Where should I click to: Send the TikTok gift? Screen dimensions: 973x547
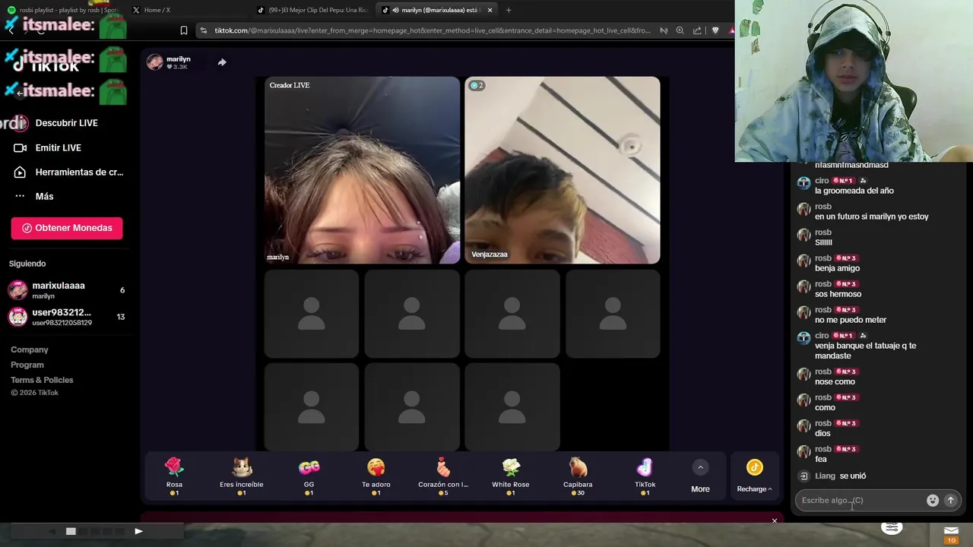[x=645, y=476]
